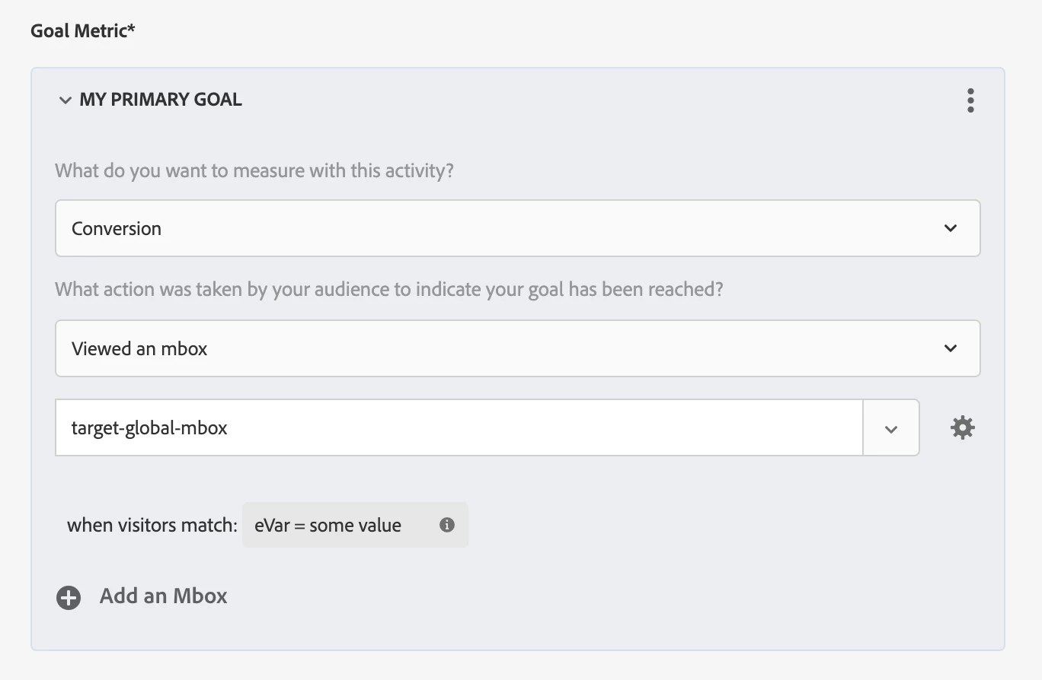The width and height of the screenshot is (1042, 680).
Task: Open mbox settings via the gear icon
Action: coord(962,427)
